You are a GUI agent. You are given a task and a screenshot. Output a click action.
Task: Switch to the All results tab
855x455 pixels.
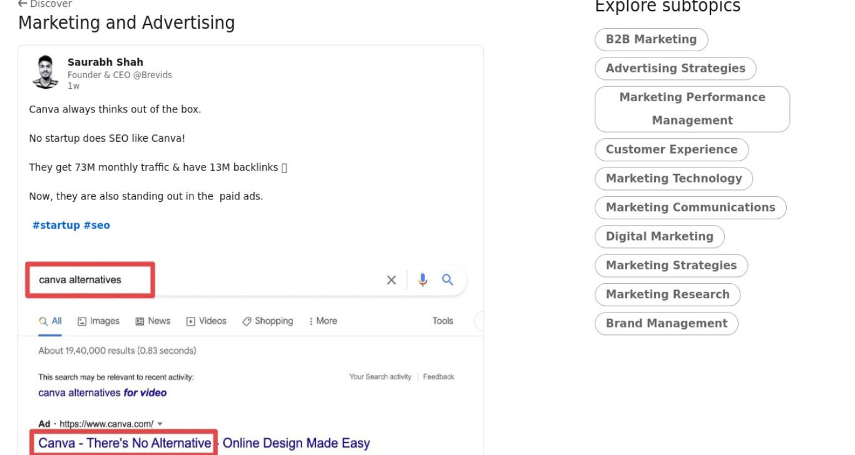tap(50, 321)
